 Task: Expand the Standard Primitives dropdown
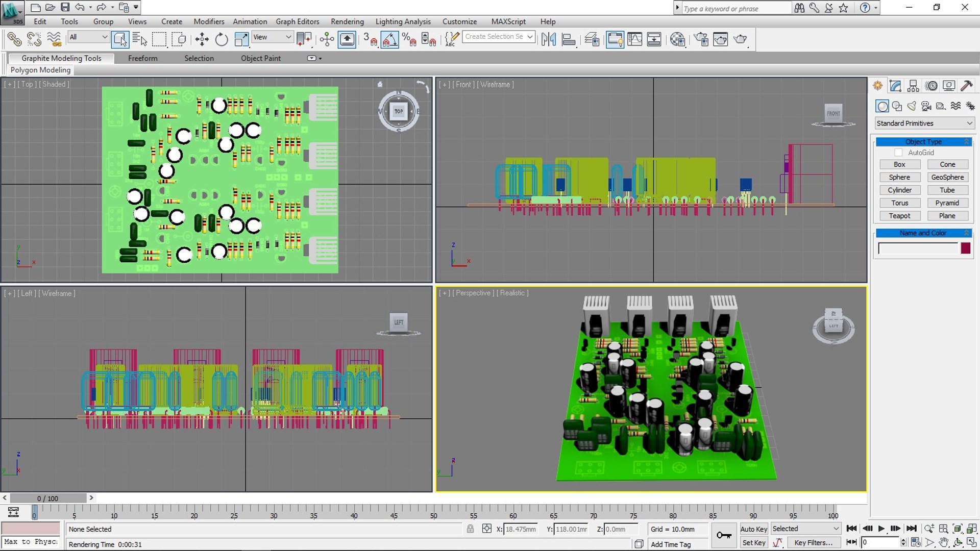924,123
